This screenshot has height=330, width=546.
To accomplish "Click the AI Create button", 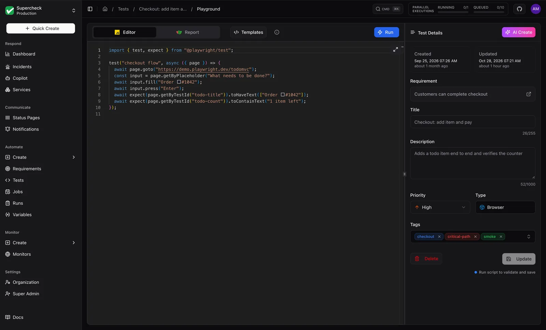I will [x=518, y=32].
